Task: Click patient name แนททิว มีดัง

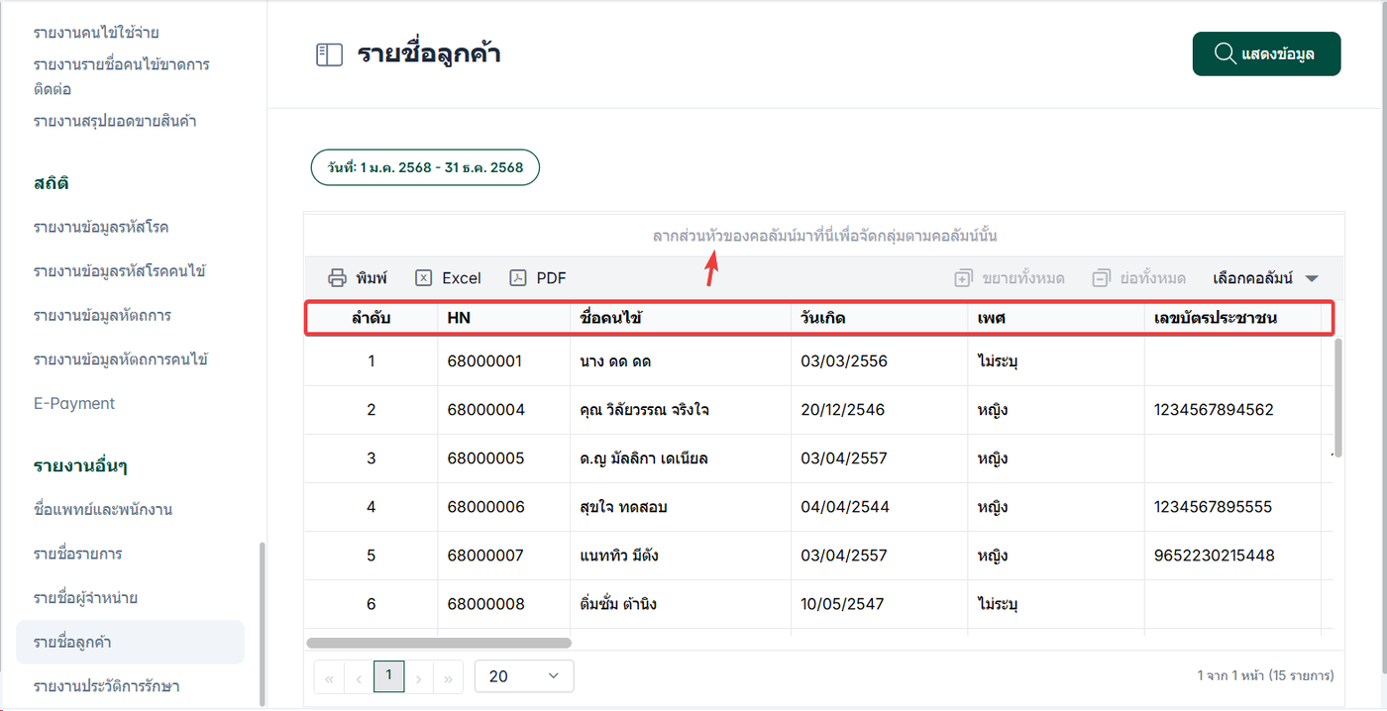Action: (619, 556)
